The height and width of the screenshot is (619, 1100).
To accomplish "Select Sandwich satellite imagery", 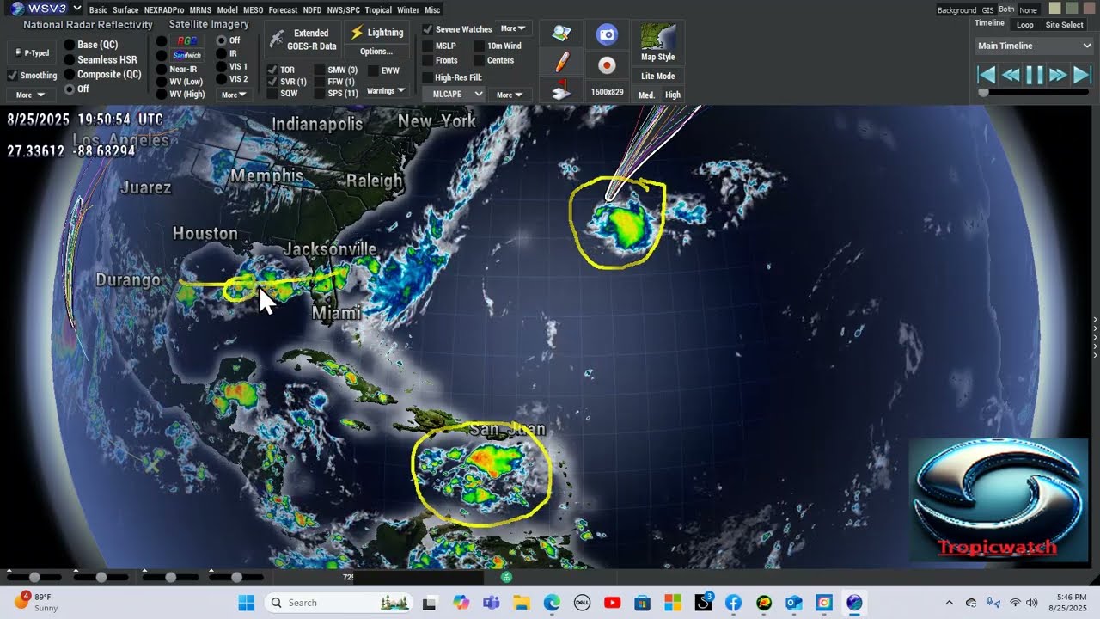I will coord(186,55).
